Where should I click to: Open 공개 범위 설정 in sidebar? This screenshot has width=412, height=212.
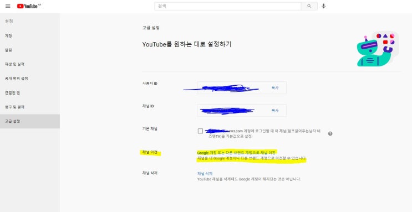30,79
